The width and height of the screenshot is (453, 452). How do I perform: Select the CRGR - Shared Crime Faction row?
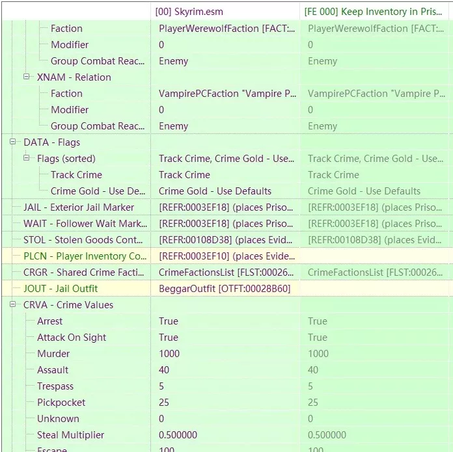pyautogui.click(x=226, y=273)
